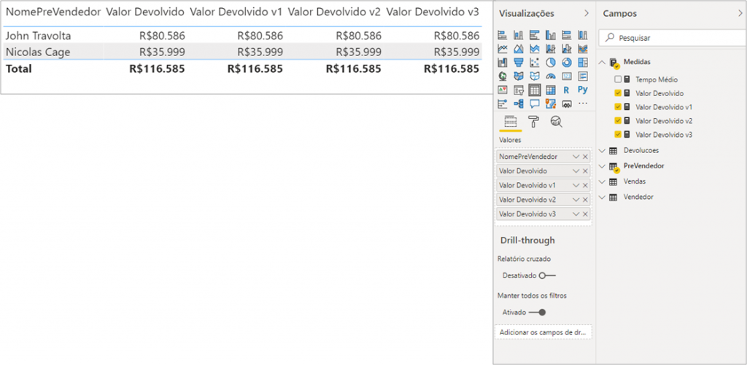This screenshot has height=365, width=747.
Task: Expand the Vendas table in Campos
Action: pos(602,181)
